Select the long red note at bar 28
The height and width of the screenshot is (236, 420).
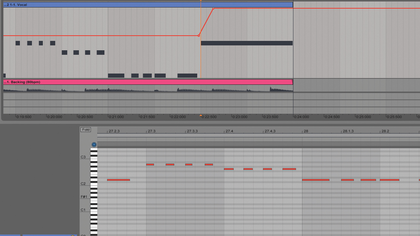coord(316,180)
